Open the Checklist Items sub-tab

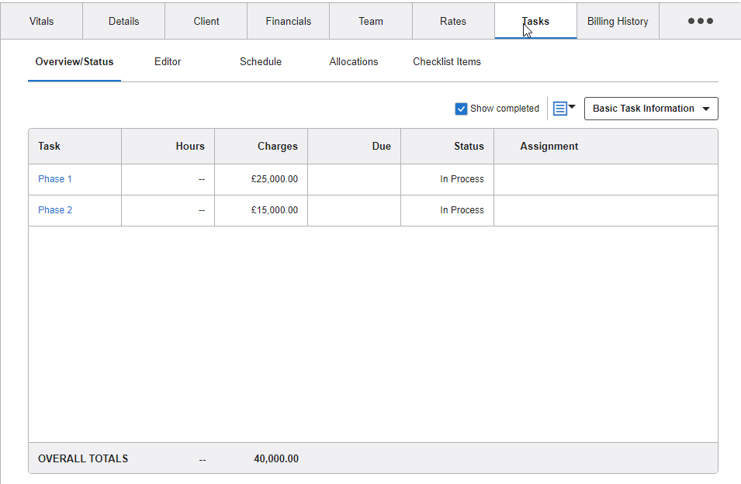coord(447,62)
